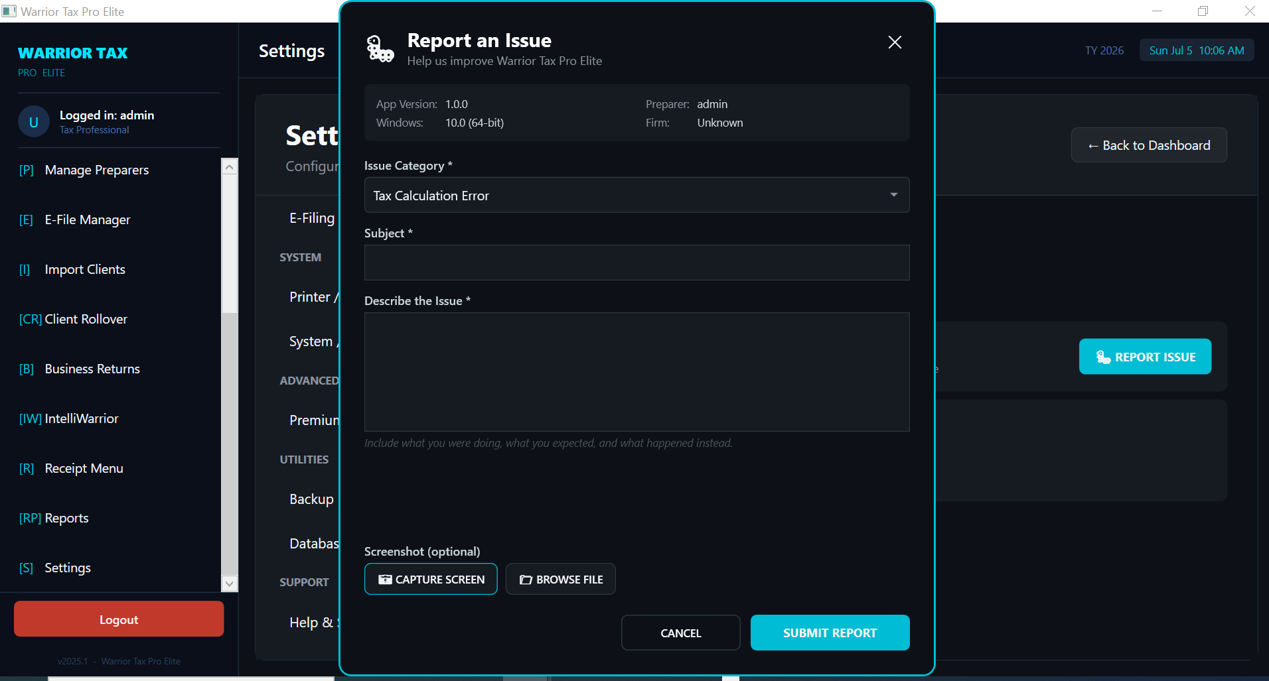The height and width of the screenshot is (681, 1269).
Task: Select System settings section
Action: point(313,341)
